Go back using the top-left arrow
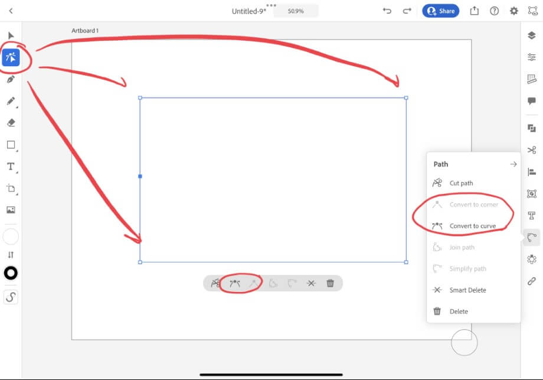This screenshot has width=543, height=380. 11,11
